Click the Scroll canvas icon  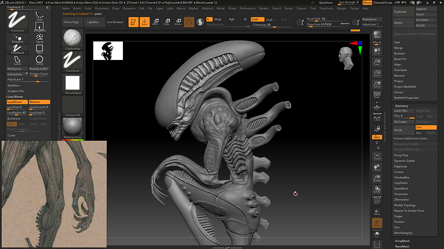pyautogui.click(x=377, y=51)
